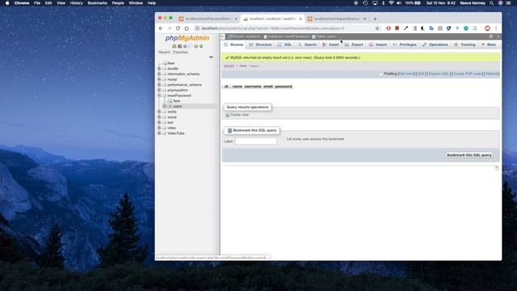Viewport: 517px width, 291px height.
Task: Open the More dropdown tab
Action: pyautogui.click(x=489, y=44)
